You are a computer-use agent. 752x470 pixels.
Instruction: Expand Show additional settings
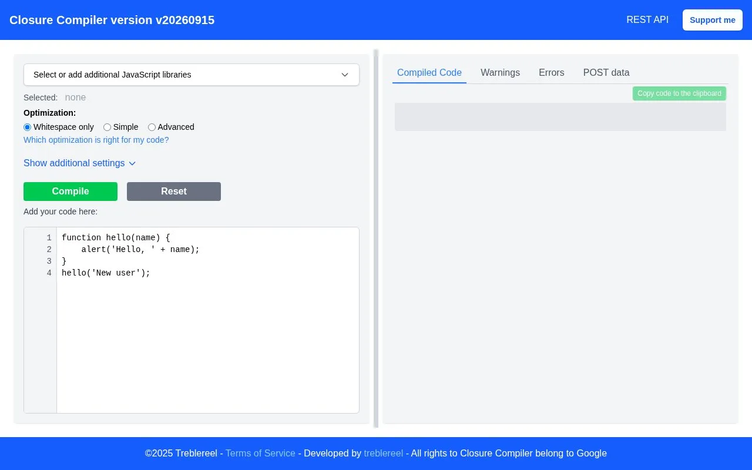click(80, 163)
